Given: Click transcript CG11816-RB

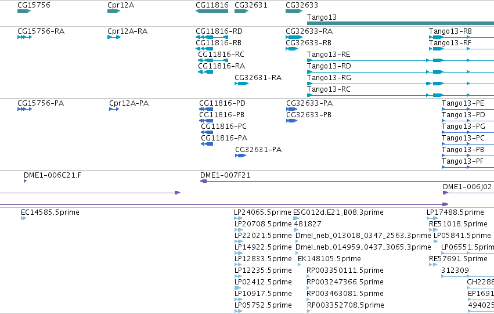Looking at the screenshot, I should pos(218,43).
